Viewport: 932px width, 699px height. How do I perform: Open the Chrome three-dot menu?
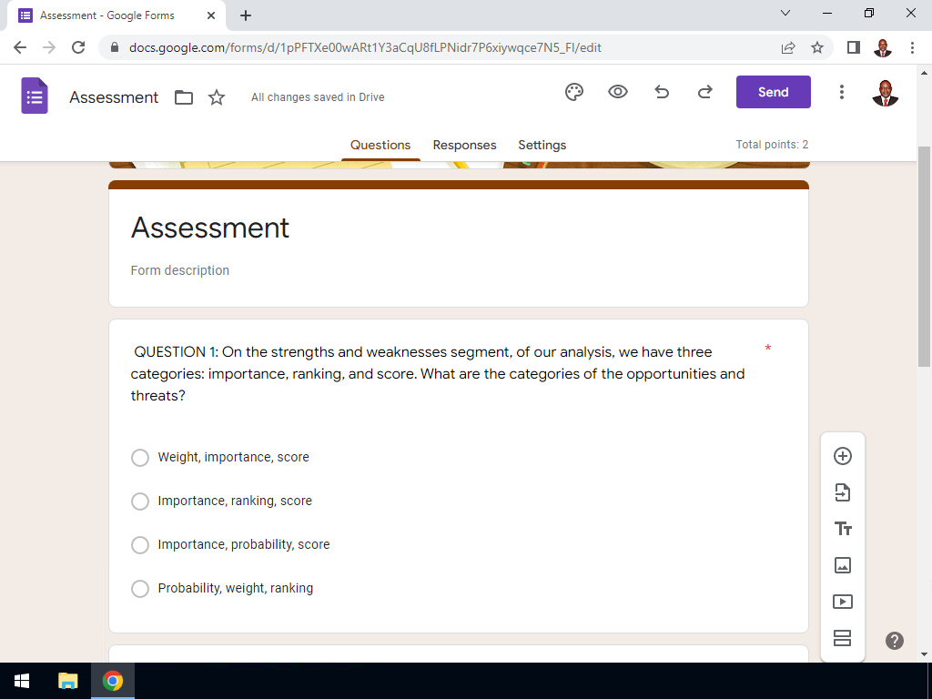point(912,47)
